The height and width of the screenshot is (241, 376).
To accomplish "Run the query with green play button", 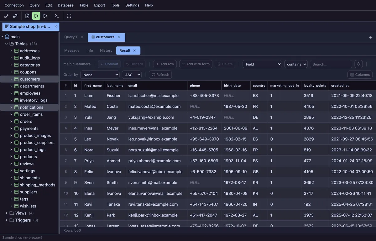I will pyautogui.click(x=36, y=16).
